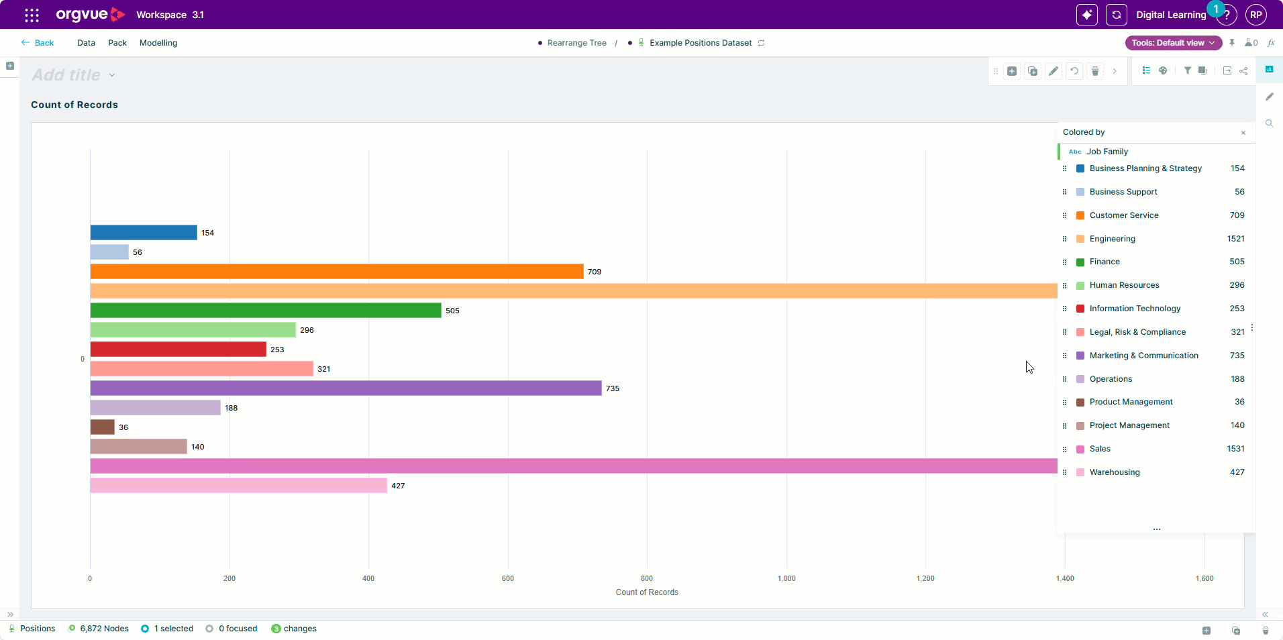Open the legend list icon
This screenshot has width=1283, height=640.
(1146, 70)
